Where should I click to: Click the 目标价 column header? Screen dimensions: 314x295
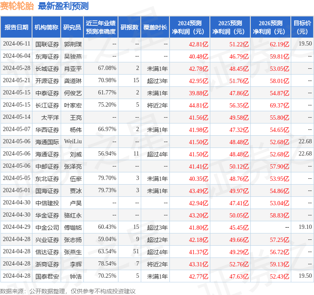click(302, 27)
